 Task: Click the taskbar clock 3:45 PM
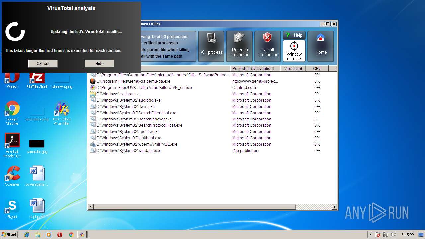(x=408, y=235)
